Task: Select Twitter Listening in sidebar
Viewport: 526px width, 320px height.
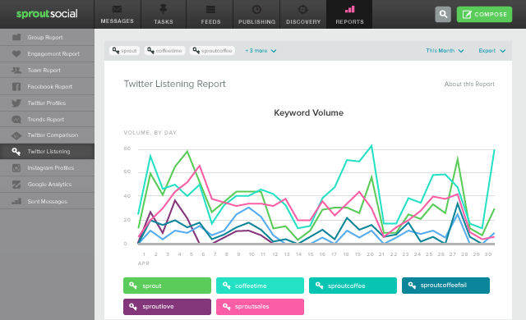Action: (47, 151)
